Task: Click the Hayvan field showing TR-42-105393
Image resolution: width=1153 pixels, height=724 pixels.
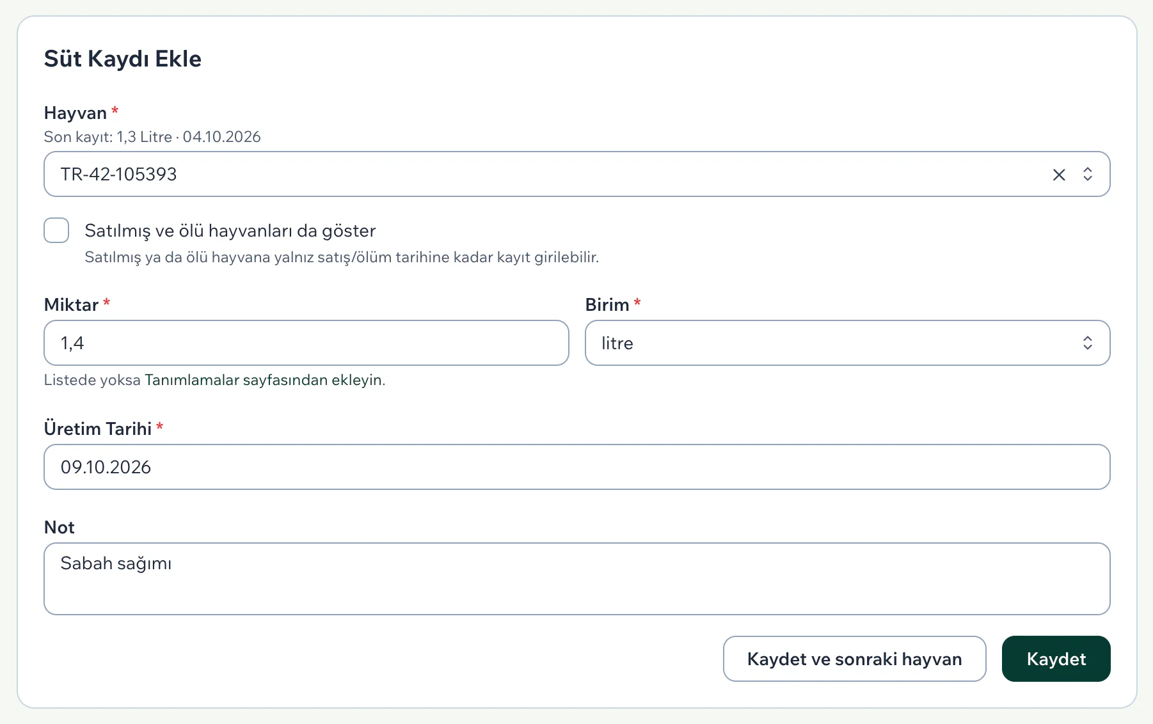Action: click(x=576, y=174)
